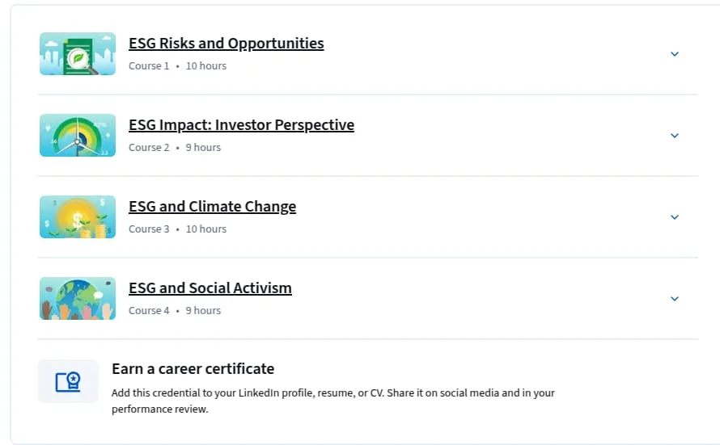The image size is (720, 445).
Task: Click the sun and coins course thumbnail
Action: [x=78, y=216]
